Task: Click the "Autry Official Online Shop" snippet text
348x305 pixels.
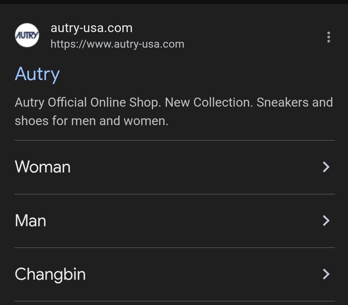Action: tap(87, 102)
